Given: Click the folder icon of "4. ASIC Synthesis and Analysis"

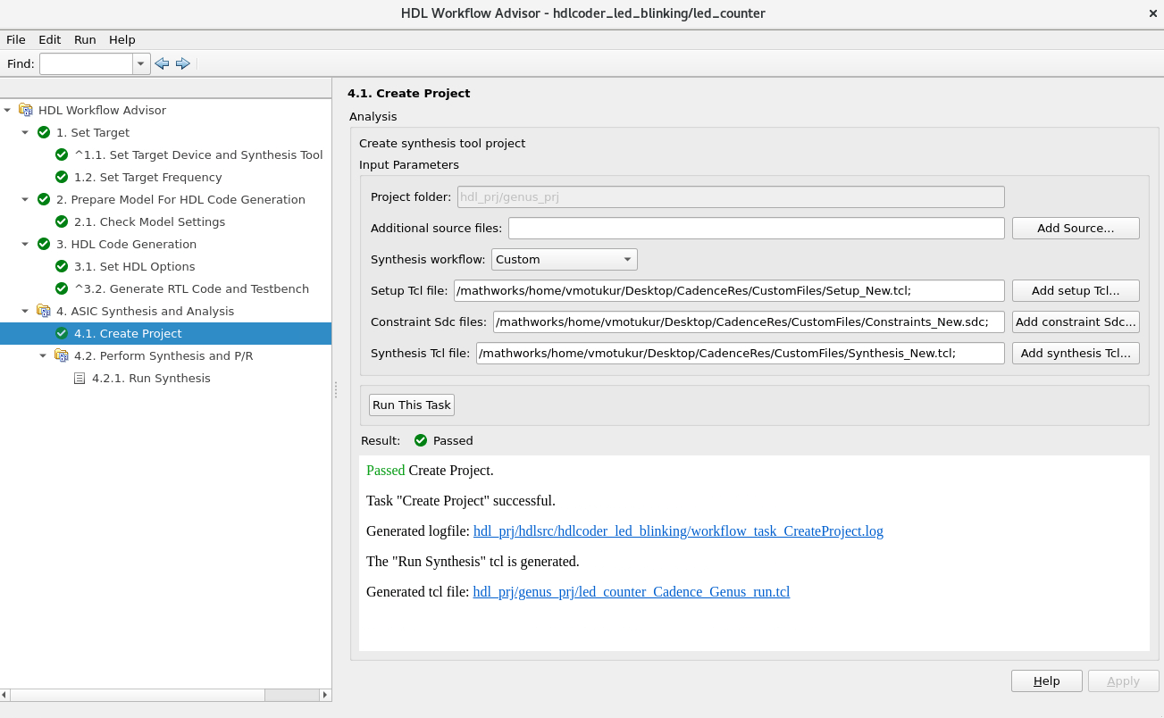Looking at the screenshot, I should pos(44,311).
